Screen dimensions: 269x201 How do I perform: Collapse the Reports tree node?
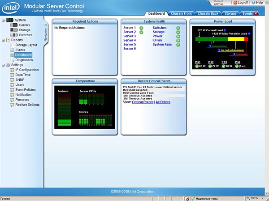coord(3,40)
